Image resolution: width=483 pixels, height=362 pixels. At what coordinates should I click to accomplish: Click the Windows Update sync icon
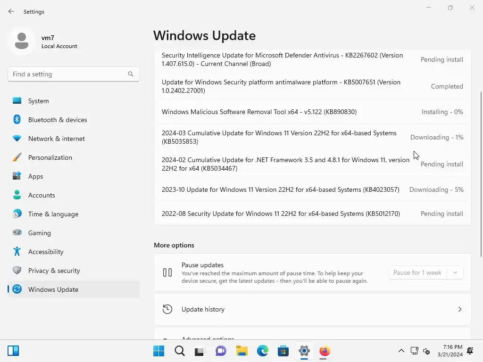(x=17, y=289)
